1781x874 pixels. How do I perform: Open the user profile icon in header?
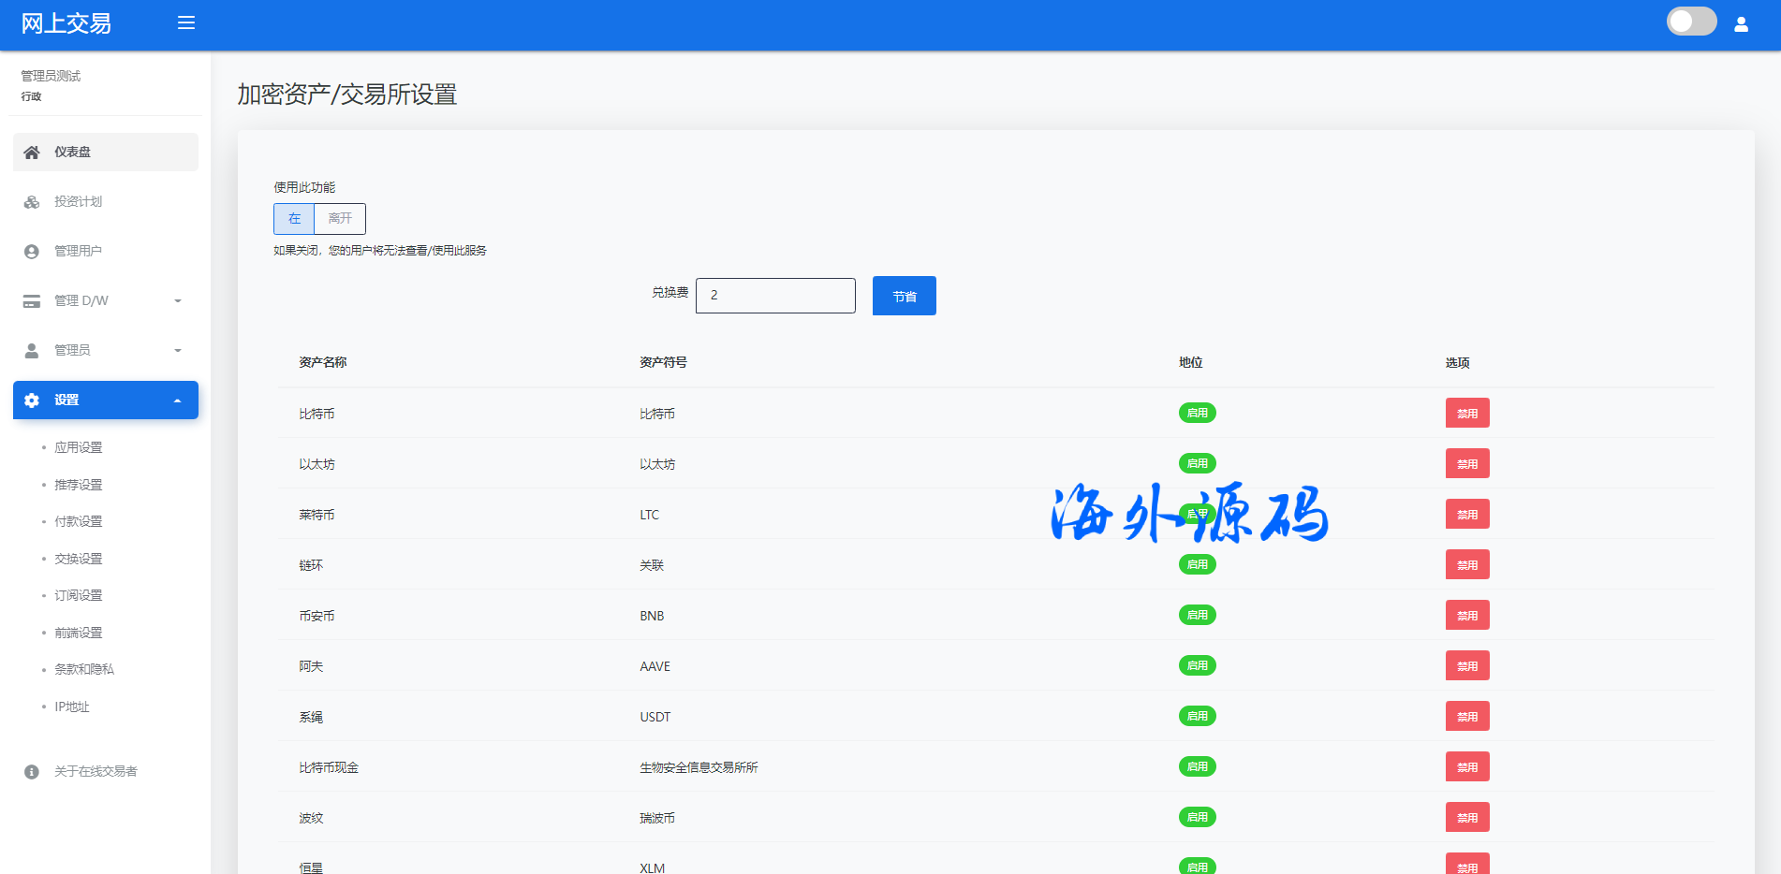[1741, 24]
